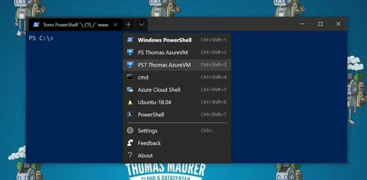This screenshot has width=367, height=180.
Task: Click the Windows PowerShell blue icon
Action: [130, 40]
